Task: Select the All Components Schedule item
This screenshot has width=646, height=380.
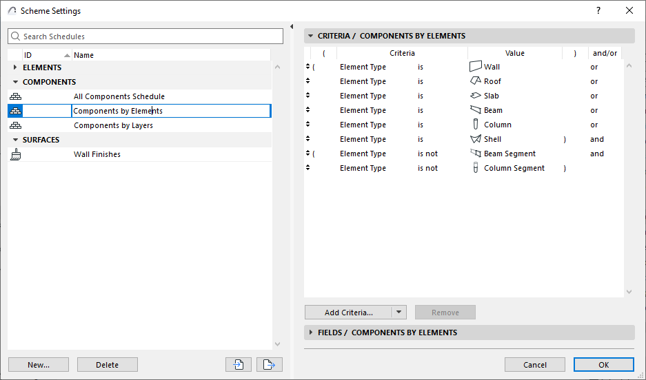Action: click(x=119, y=96)
